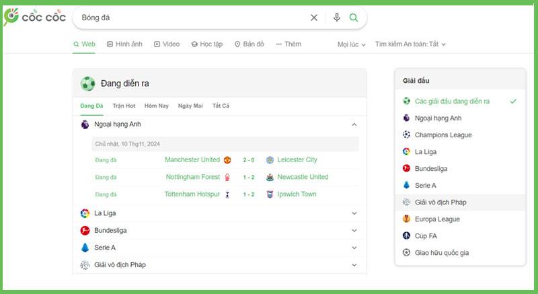538x294 pixels.
Task: Expand the La Liga match list
Action: (354, 213)
